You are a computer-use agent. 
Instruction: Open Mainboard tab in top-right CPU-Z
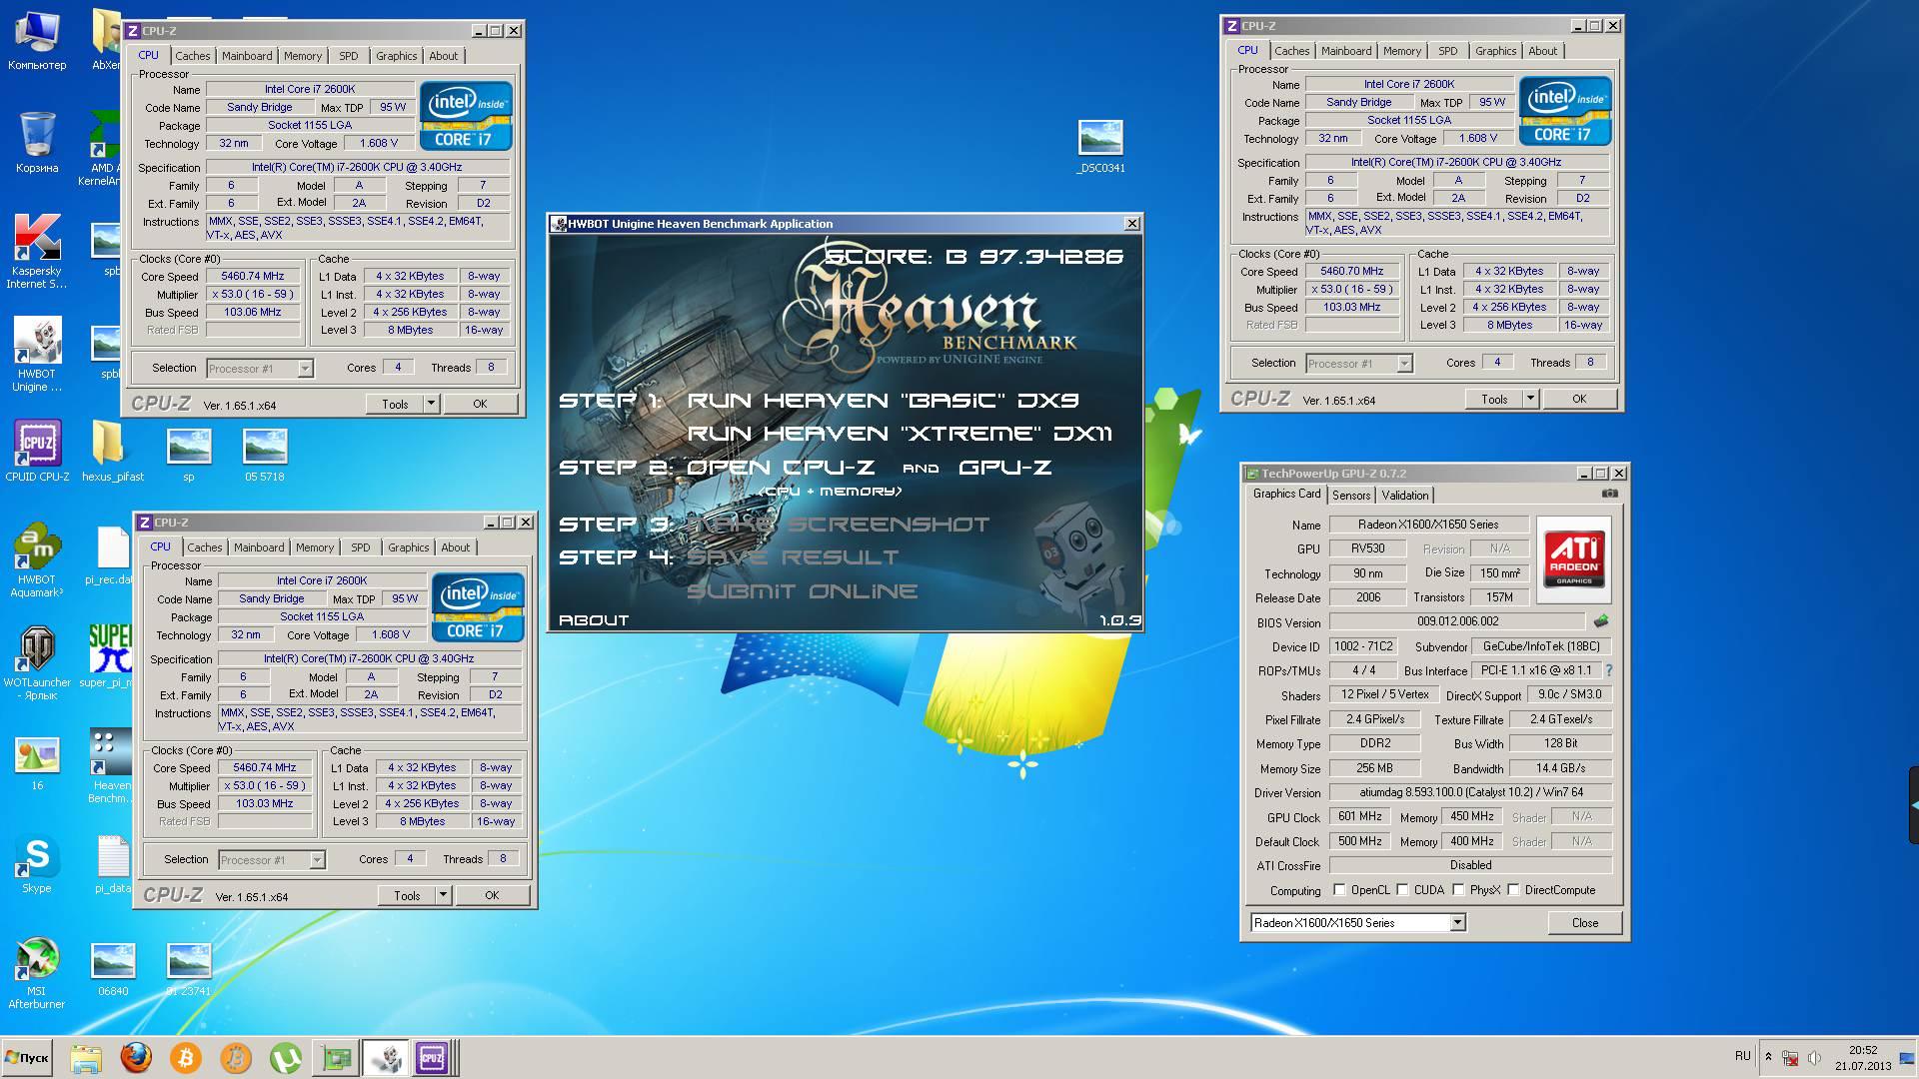click(1346, 51)
